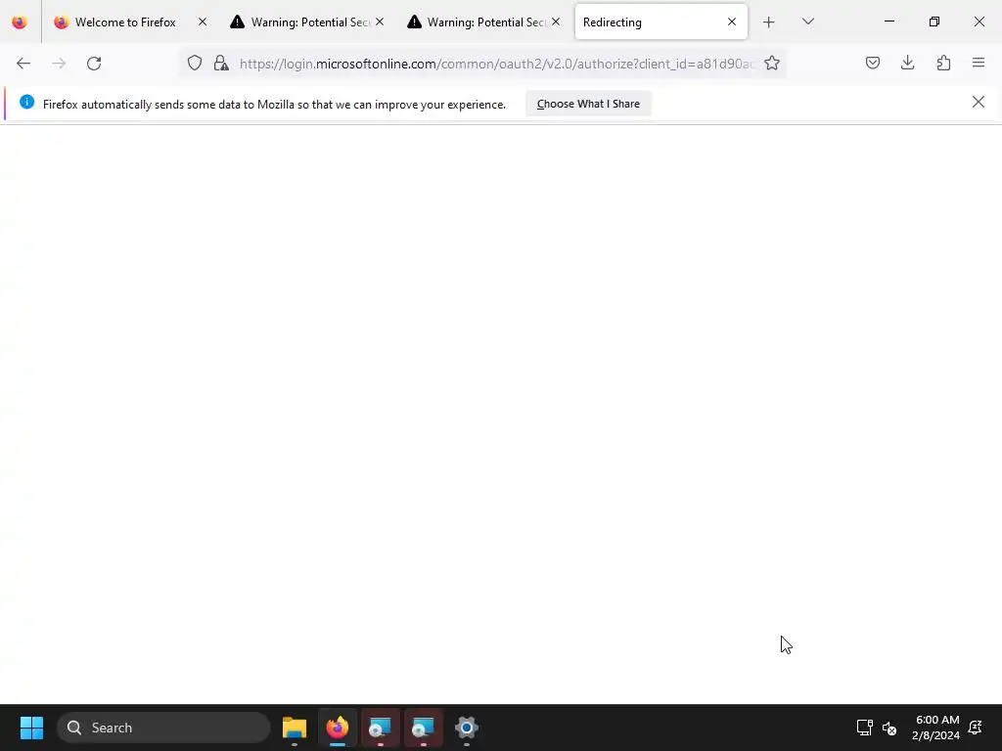Open a new tab
Viewport: 1002px width, 751px height.
769,22
